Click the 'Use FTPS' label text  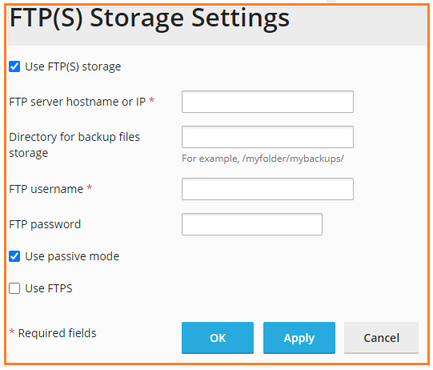point(49,288)
